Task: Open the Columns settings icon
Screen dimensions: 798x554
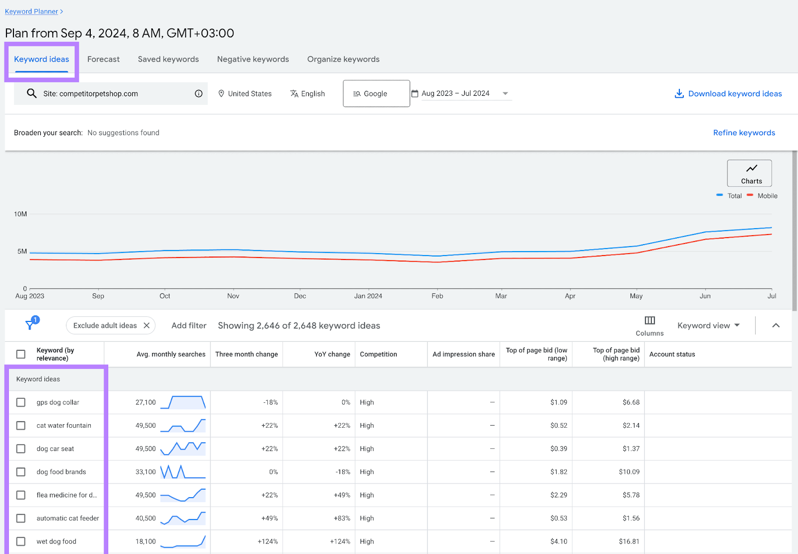Action: coord(649,320)
